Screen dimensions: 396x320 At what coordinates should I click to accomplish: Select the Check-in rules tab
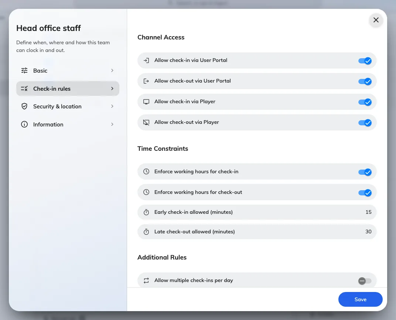point(68,88)
